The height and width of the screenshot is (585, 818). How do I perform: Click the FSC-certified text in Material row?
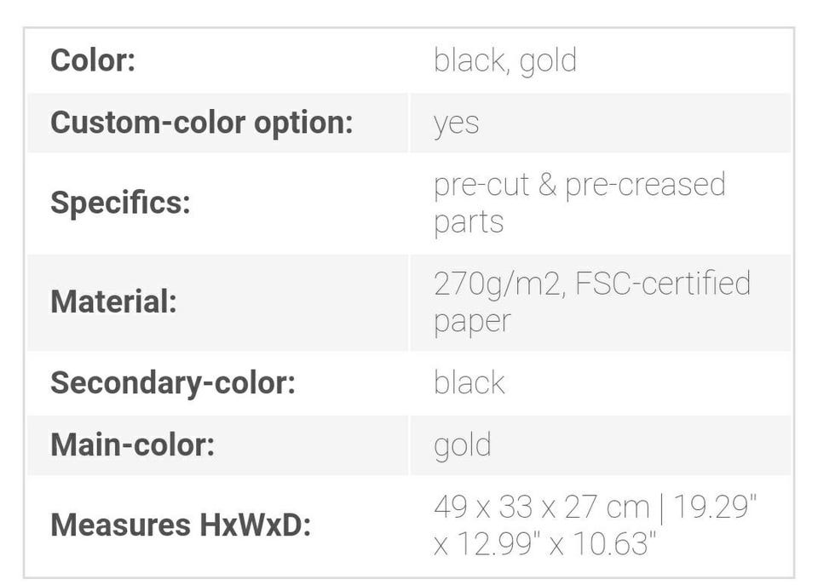click(663, 283)
